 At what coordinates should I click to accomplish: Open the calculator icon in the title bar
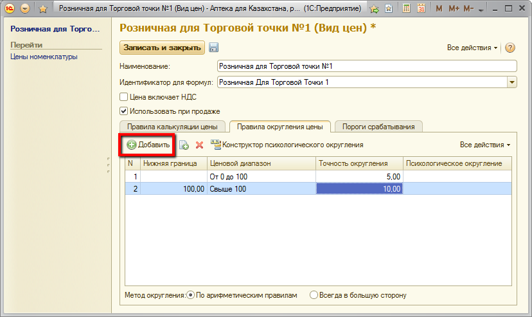click(406, 9)
